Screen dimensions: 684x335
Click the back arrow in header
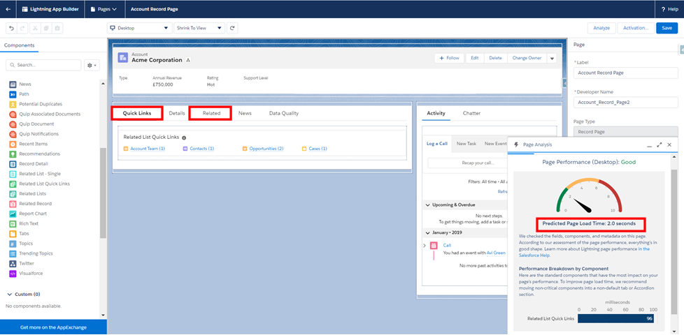point(8,9)
